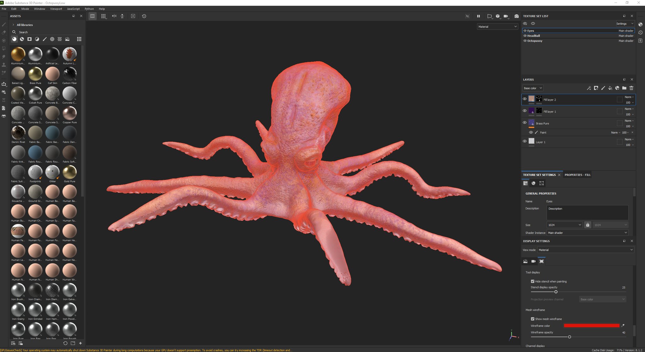Select the Eraser tool in left toolbar
This screenshot has width=645, height=352.
(4, 32)
